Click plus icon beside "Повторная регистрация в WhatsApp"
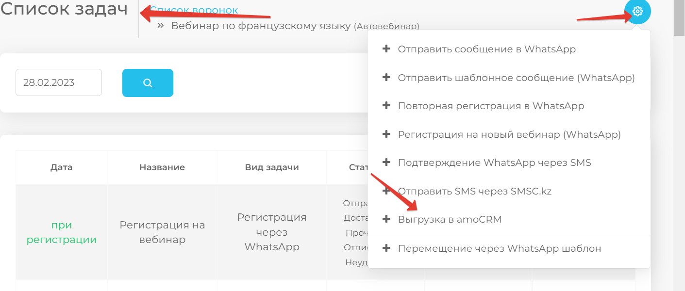Viewport: 685px width, 291px height. pyautogui.click(x=386, y=105)
